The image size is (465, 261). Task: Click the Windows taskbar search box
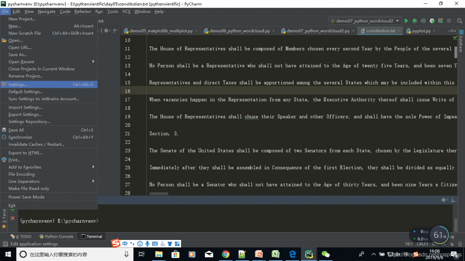pyautogui.click(x=75, y=254)
